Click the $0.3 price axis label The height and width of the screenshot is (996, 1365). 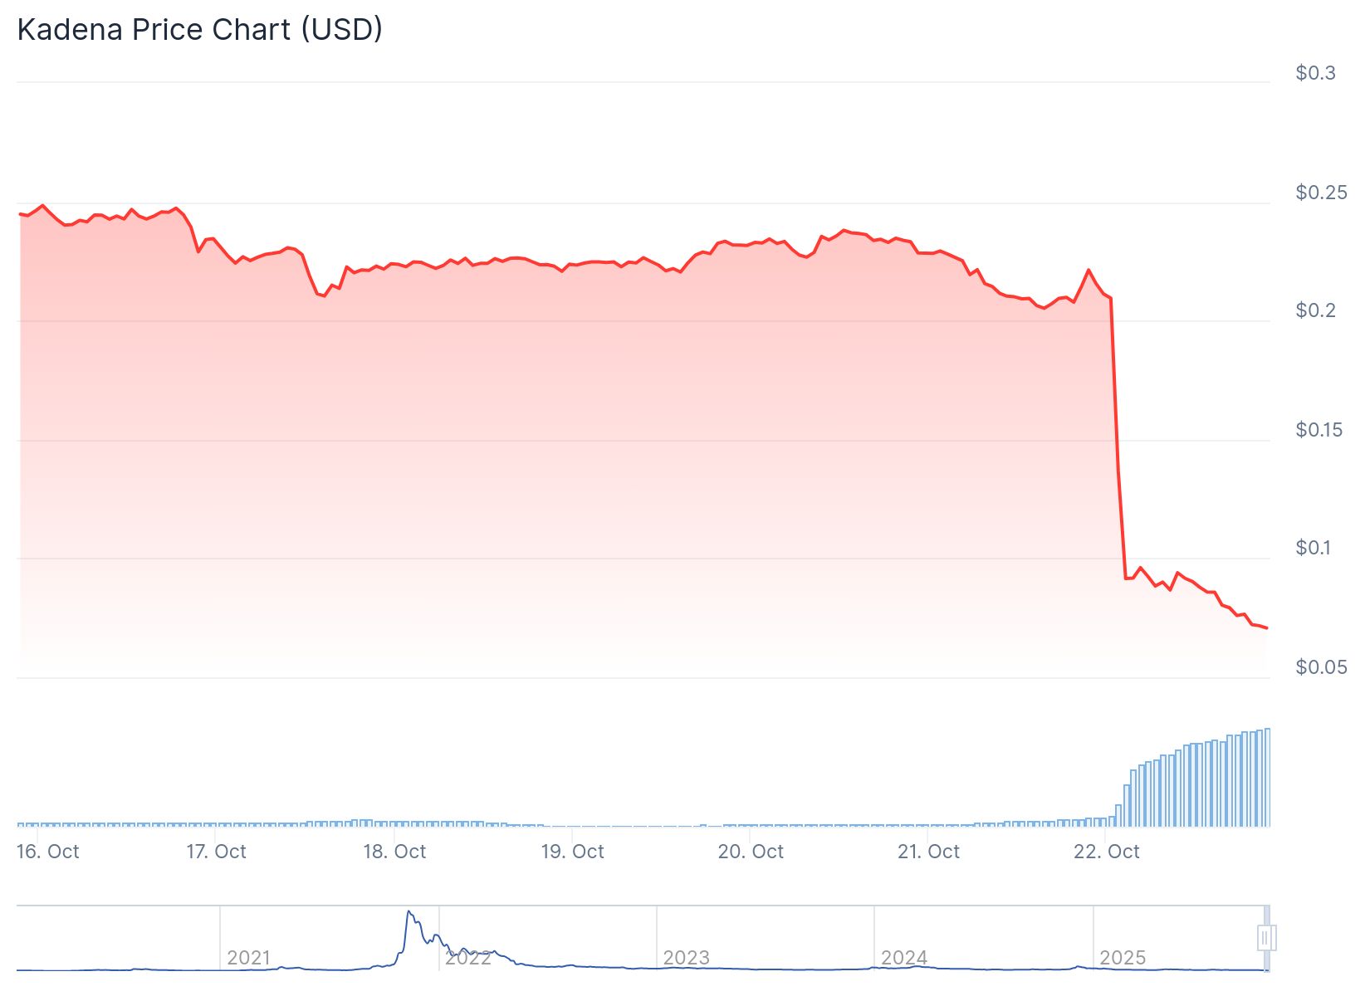1316,73
